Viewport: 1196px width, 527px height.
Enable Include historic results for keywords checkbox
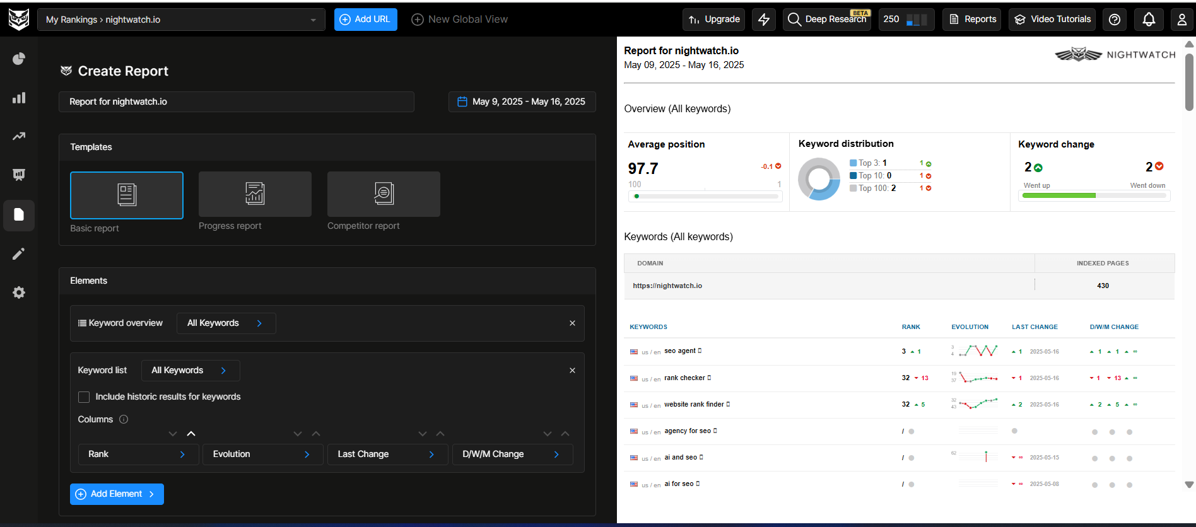click(84, 397)
